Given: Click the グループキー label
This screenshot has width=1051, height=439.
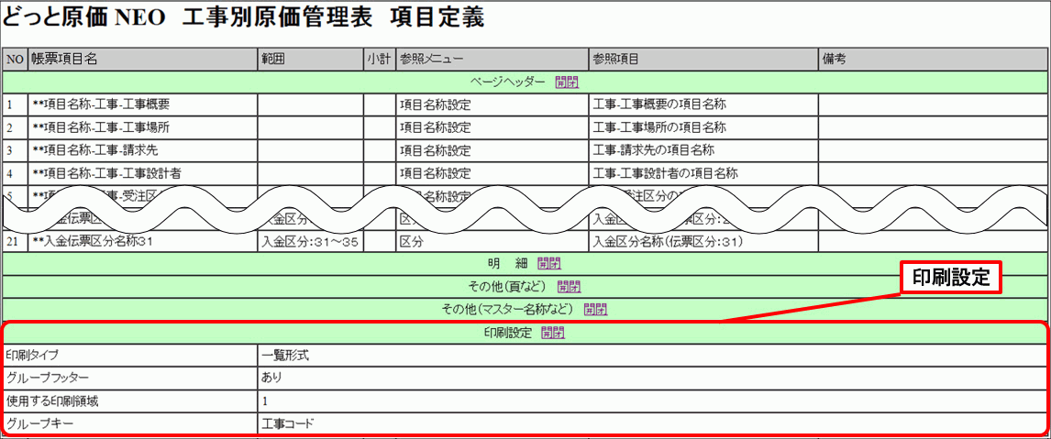Looking at the screenshot, I should click(39, 423).
